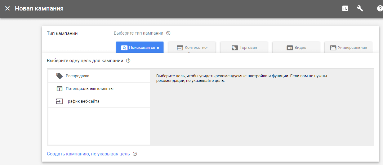Click the display icon on Контекстно-

click(180, 48)
